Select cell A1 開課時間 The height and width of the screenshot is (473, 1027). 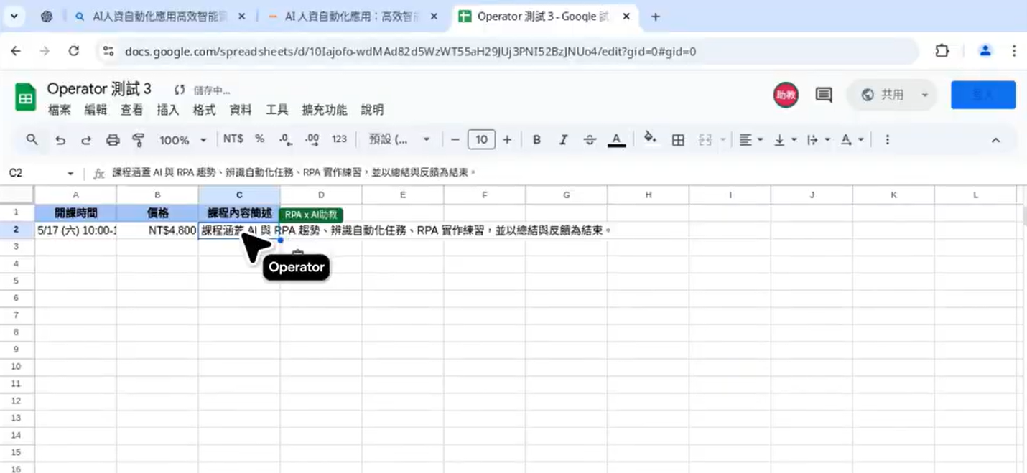click(x=75, y=213)
